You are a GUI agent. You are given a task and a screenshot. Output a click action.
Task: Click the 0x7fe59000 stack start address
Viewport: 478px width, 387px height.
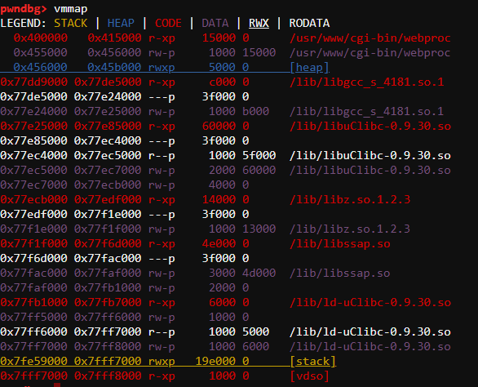33,362
